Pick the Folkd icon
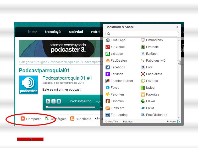 143,108
